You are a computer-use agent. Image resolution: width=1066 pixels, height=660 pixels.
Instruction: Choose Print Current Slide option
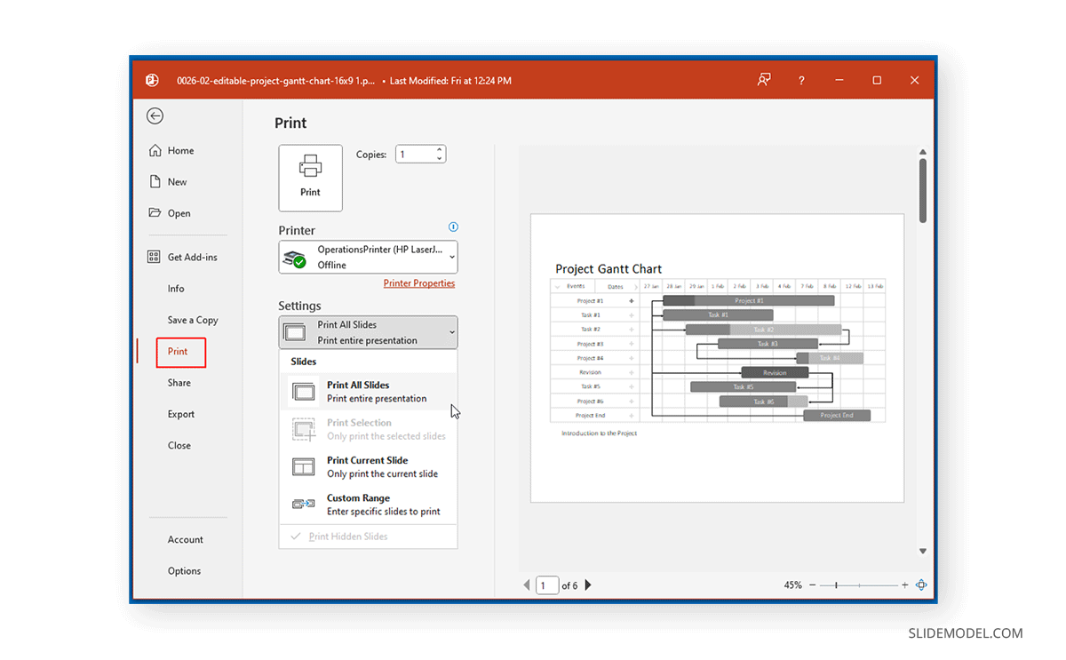click(369, 467)
